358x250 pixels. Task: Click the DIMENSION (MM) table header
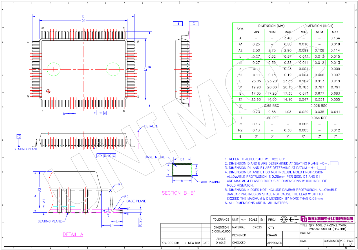point(271,26)
